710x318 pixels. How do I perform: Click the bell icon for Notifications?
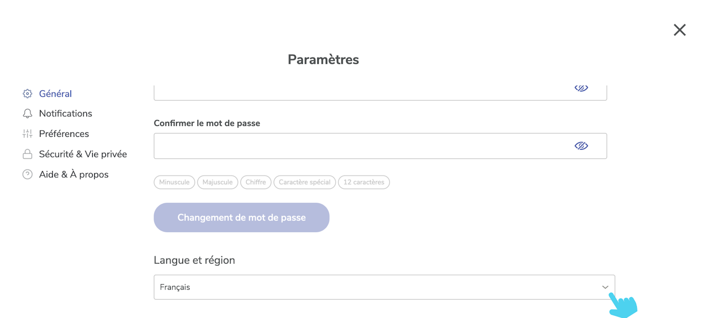click(x=27, y=114)
